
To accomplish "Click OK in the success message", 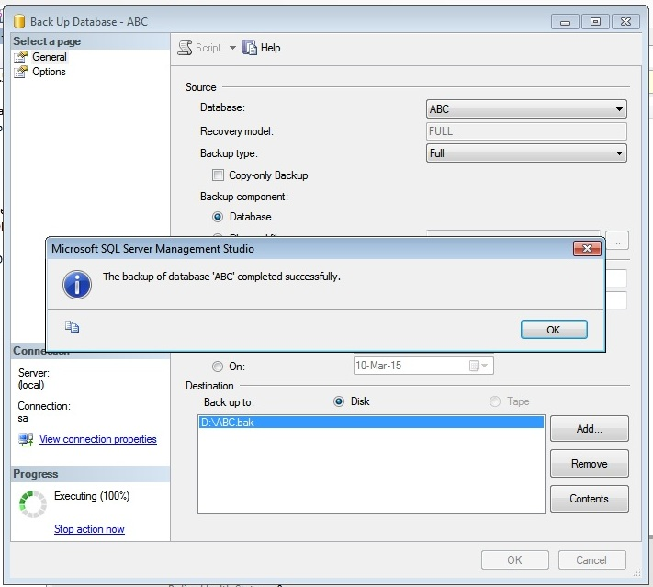I will tap(554, 330).
